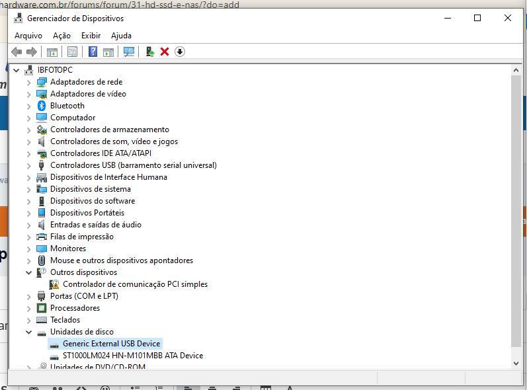
Task: Click the Forward arrow toolbar icon
Action: pyautogui.click(x=32, y=52)
